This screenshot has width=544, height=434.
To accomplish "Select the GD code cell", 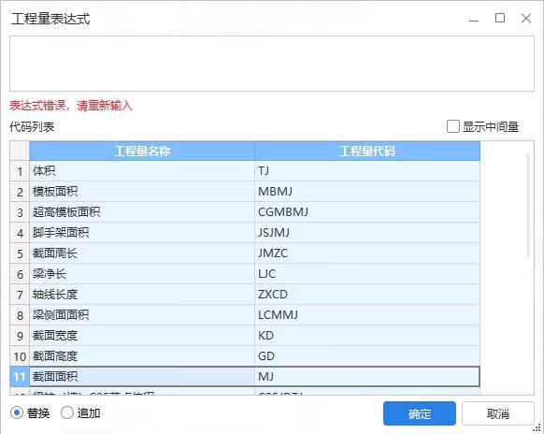I will tap(367, 355).
